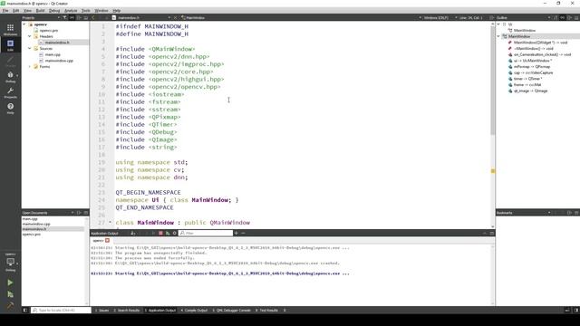Collapse the MainWindow class in Outline

click(498, 36)
